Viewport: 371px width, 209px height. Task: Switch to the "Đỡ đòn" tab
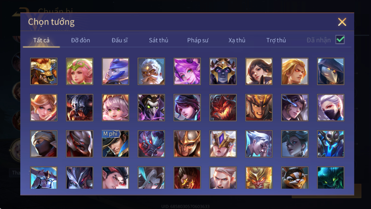pos(80,40)
